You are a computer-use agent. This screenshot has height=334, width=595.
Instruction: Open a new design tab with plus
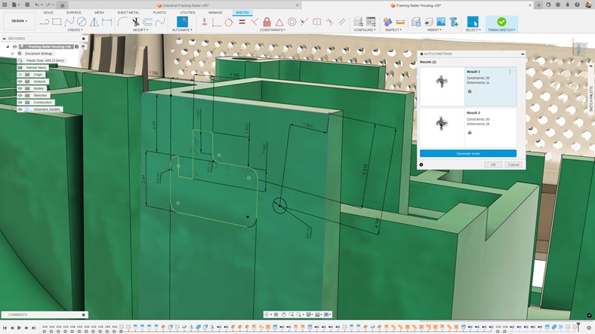point(538,5)
